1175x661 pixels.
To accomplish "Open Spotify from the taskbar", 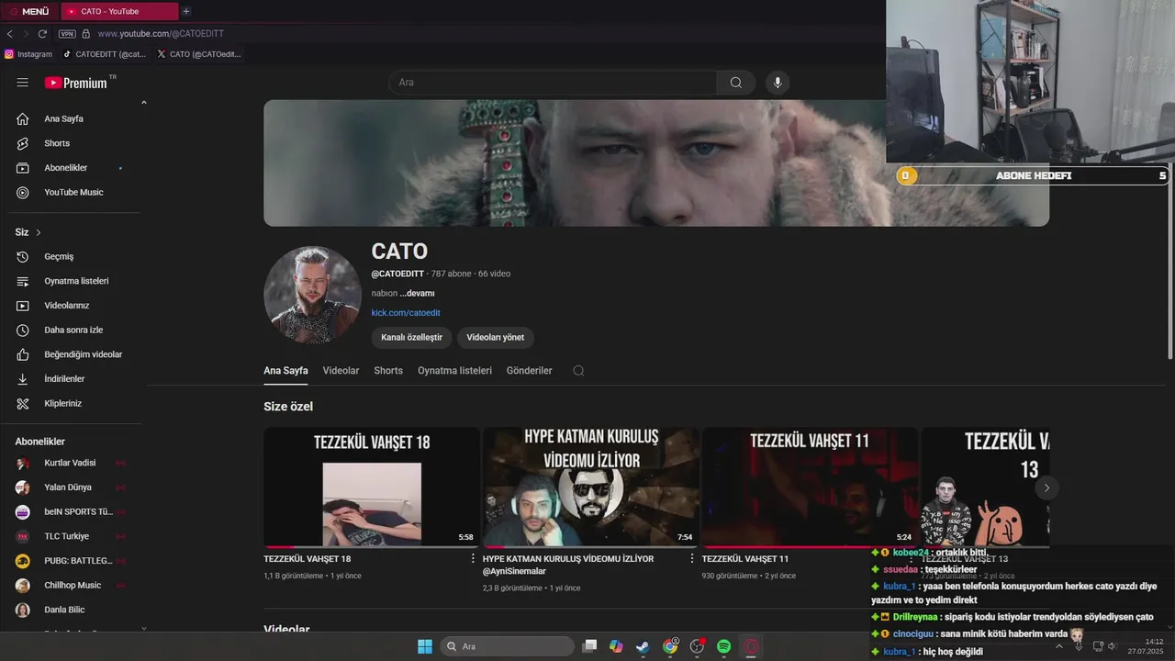I will click(724, 646).
